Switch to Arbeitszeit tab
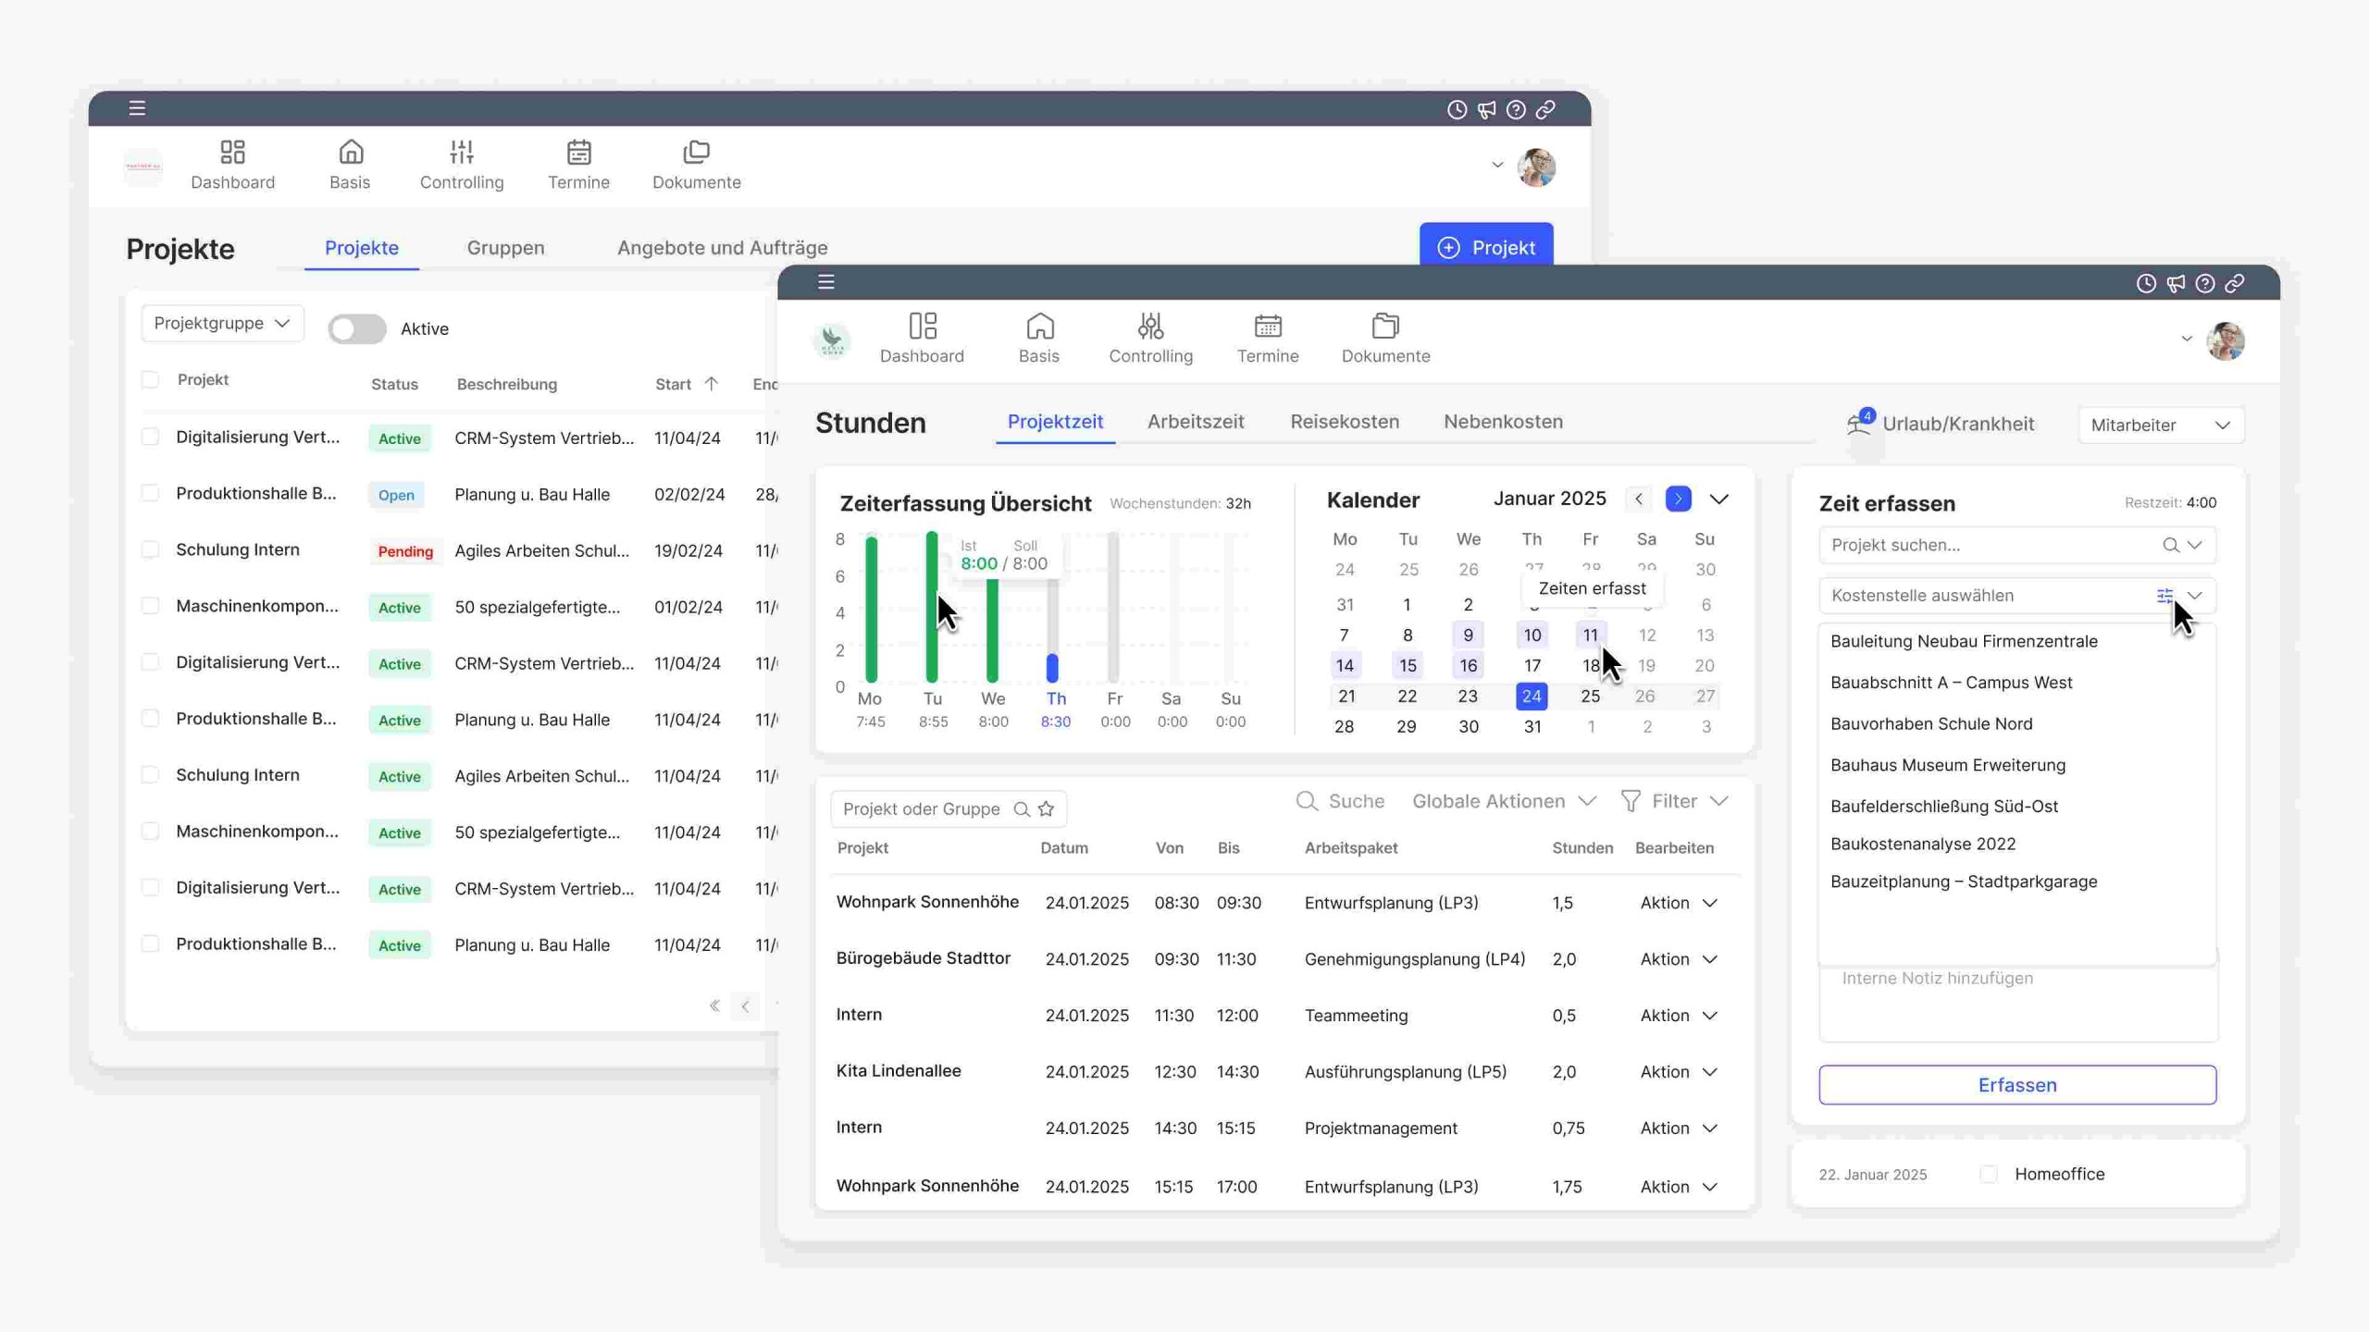Screen dimensions: 2369x1332 click(x=1196, y=422)
